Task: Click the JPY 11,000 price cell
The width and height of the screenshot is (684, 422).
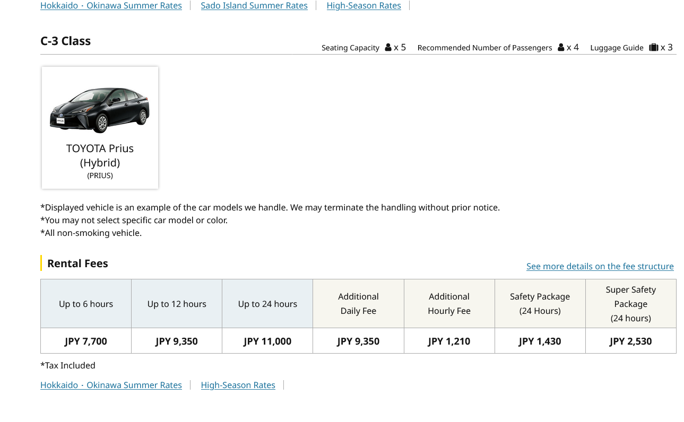Action: [267, 341]
